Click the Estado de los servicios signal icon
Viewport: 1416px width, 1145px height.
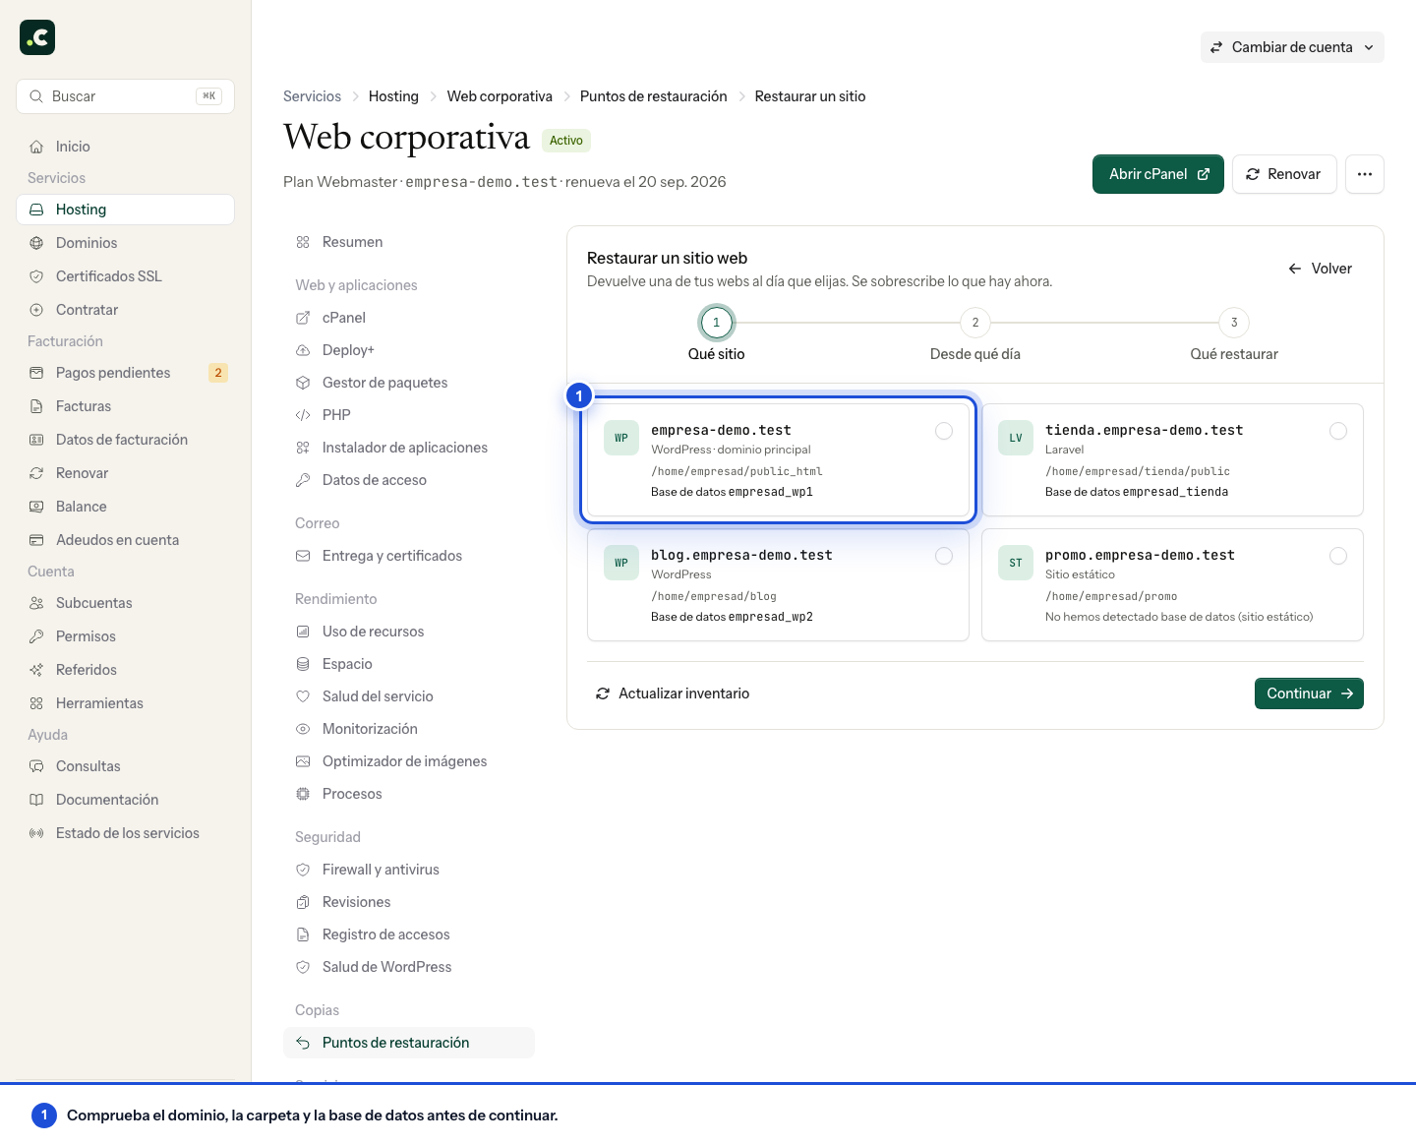click(x=36, y=833)
